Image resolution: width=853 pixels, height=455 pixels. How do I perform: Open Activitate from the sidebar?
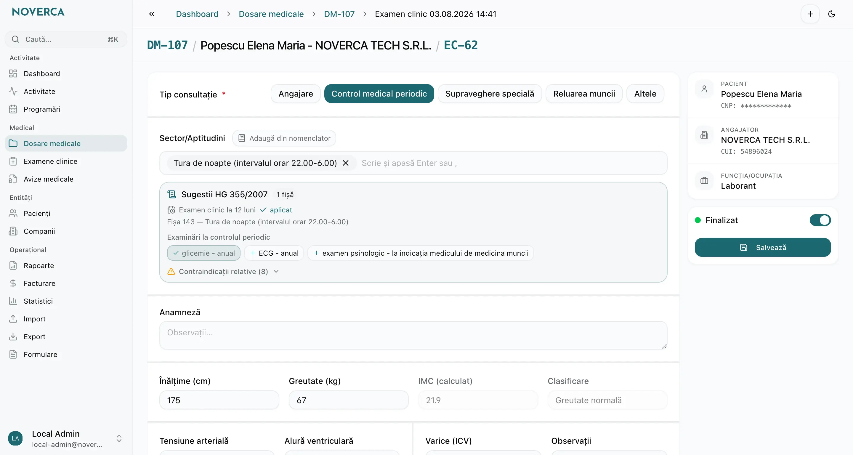coord(66,91)
